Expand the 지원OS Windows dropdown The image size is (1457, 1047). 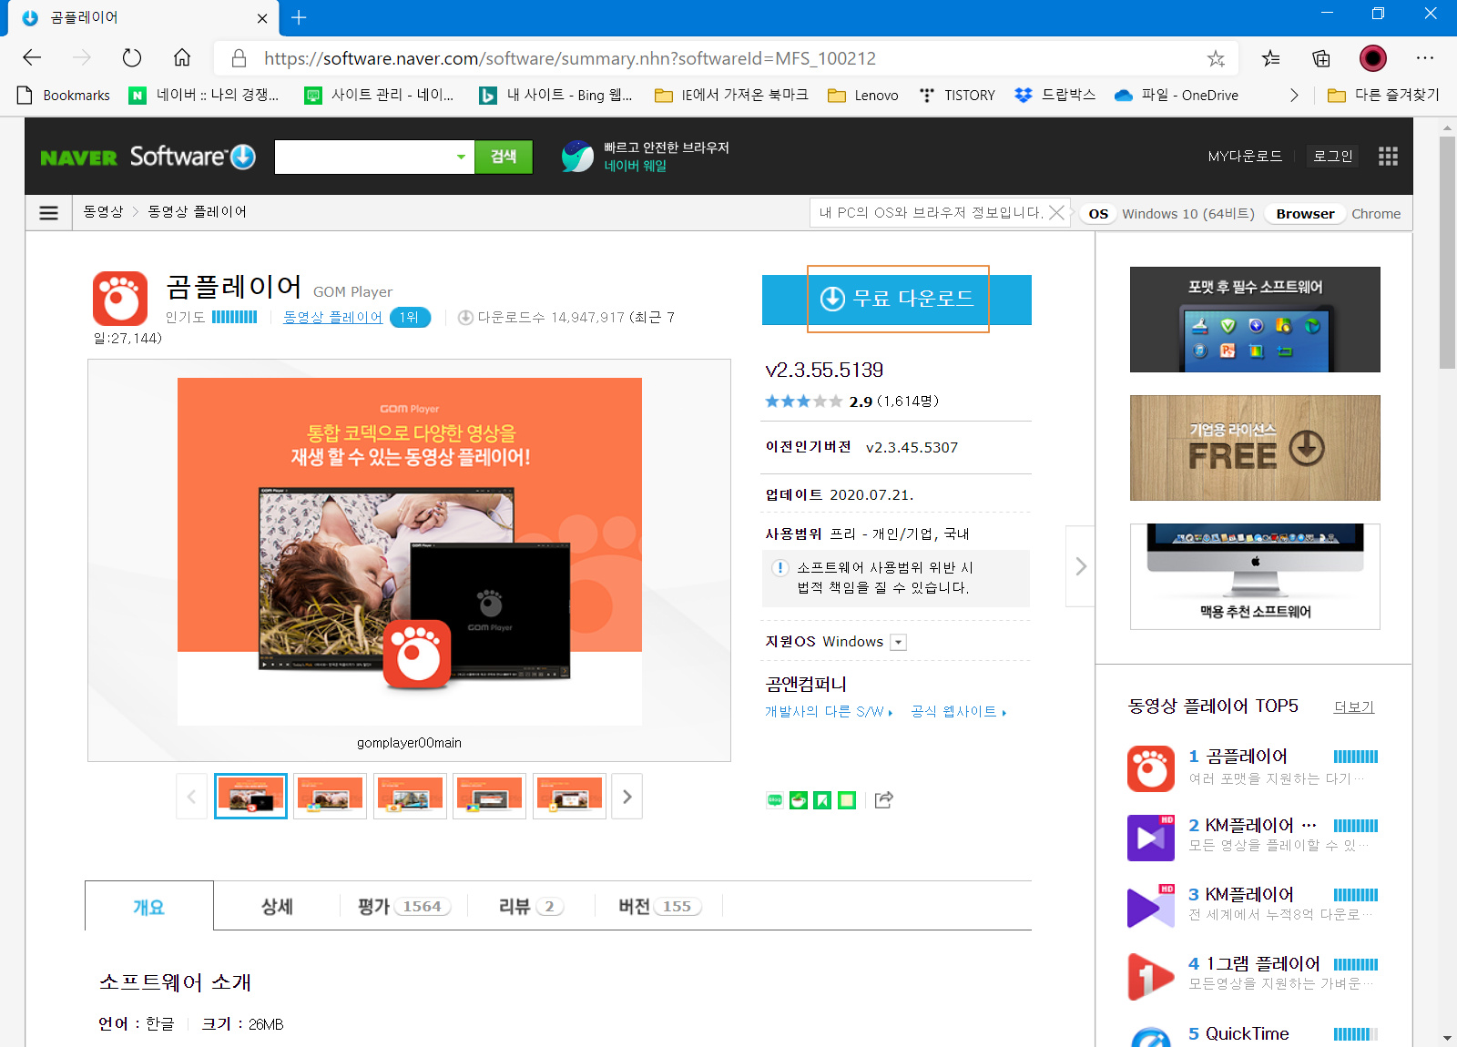tap(898, 642)
